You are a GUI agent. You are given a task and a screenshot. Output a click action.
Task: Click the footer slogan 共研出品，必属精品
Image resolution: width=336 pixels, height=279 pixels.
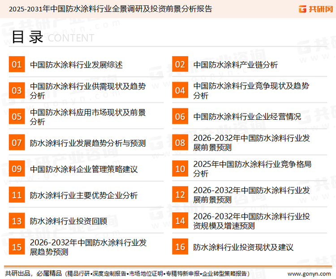34,274
